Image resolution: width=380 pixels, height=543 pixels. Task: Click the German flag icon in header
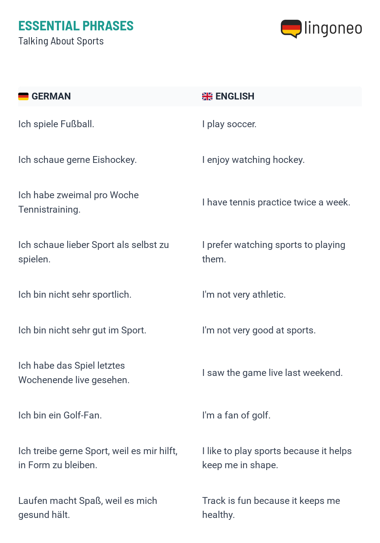click(x=23, y=96)
